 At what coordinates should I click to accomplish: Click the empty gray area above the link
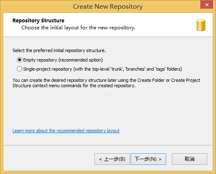click(x=108, y=108)
